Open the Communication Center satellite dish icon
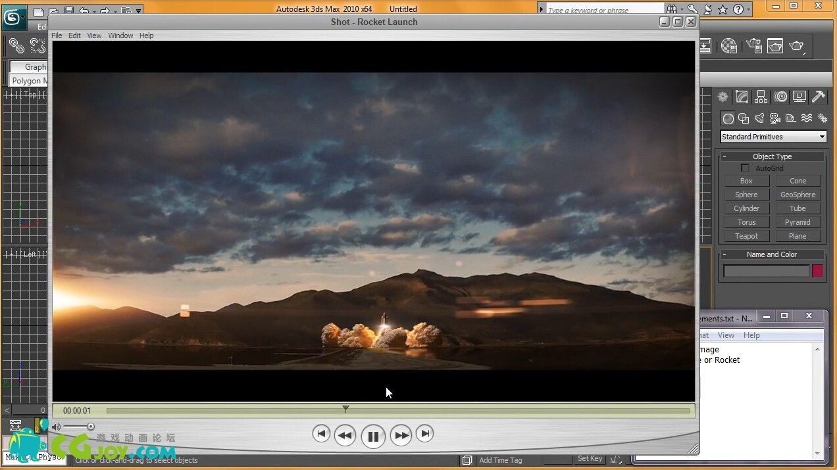The height and width of the screenshot is (470, 837). pos(708,9)
